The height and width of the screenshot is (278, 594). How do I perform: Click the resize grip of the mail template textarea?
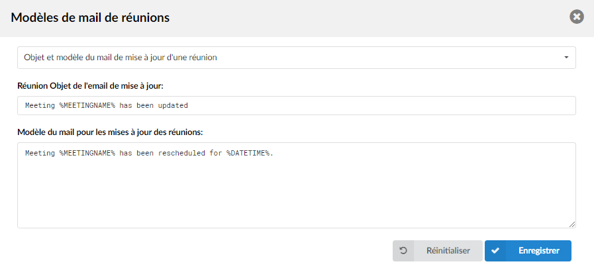572,224
